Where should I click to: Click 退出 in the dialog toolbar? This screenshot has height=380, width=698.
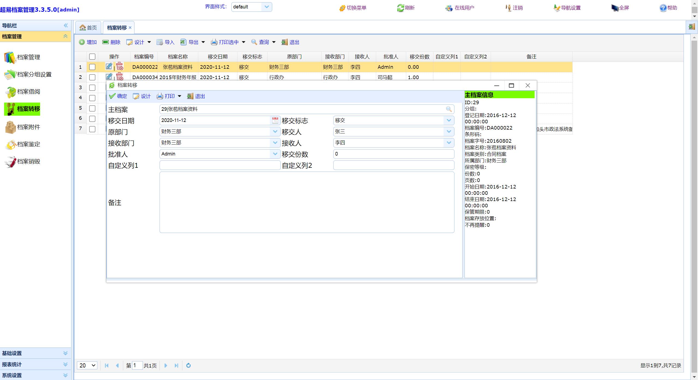196,96
